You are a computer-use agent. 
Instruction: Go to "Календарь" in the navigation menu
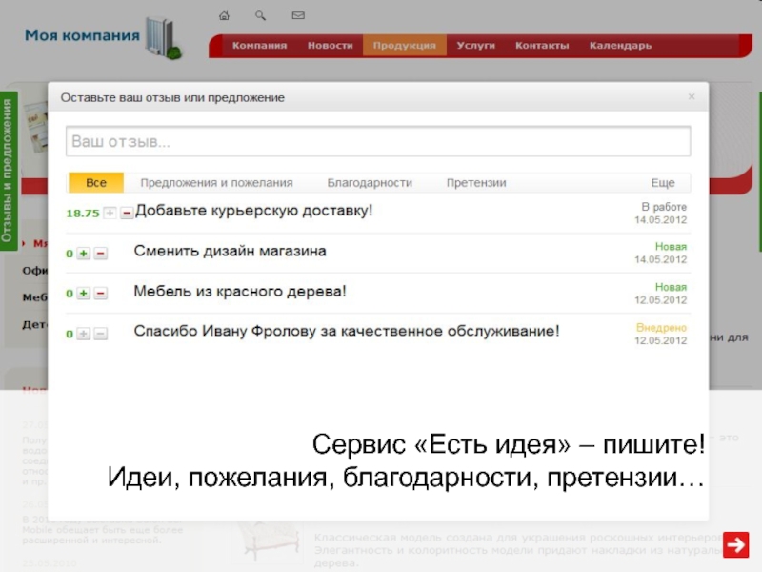click(x=620, y=46)
